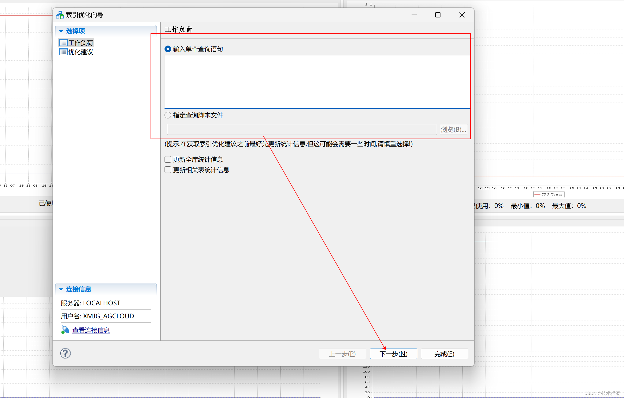Click the query script file path field

(302, 129)
